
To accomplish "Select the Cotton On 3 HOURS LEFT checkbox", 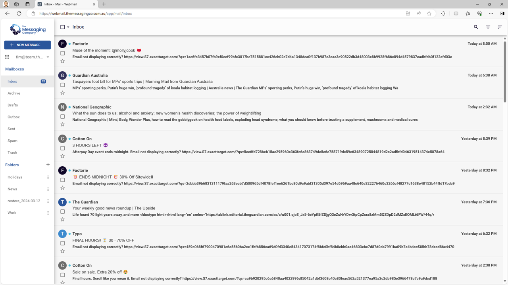I will click(62, 148).
